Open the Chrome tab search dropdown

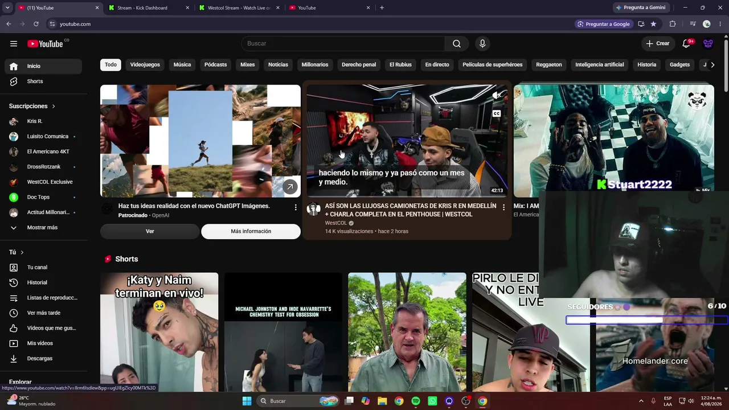pyautogui.click(x=7, y=8)
